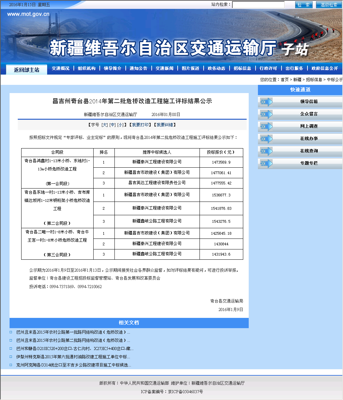The image size is (343, 400).
Task: Open related doc 巴州且末县2015年农村公路第一批路网
Action: coord(73,332)
